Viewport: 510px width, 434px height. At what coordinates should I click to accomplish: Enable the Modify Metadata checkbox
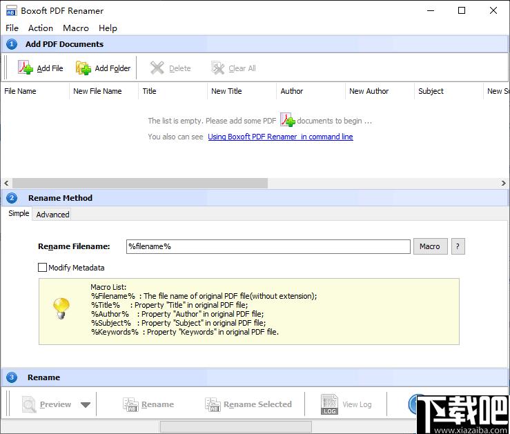42,268
